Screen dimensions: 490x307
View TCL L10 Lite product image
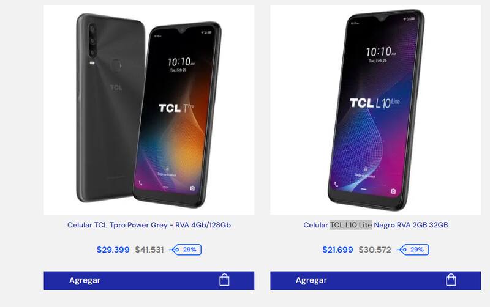click(x=375, y=110)
